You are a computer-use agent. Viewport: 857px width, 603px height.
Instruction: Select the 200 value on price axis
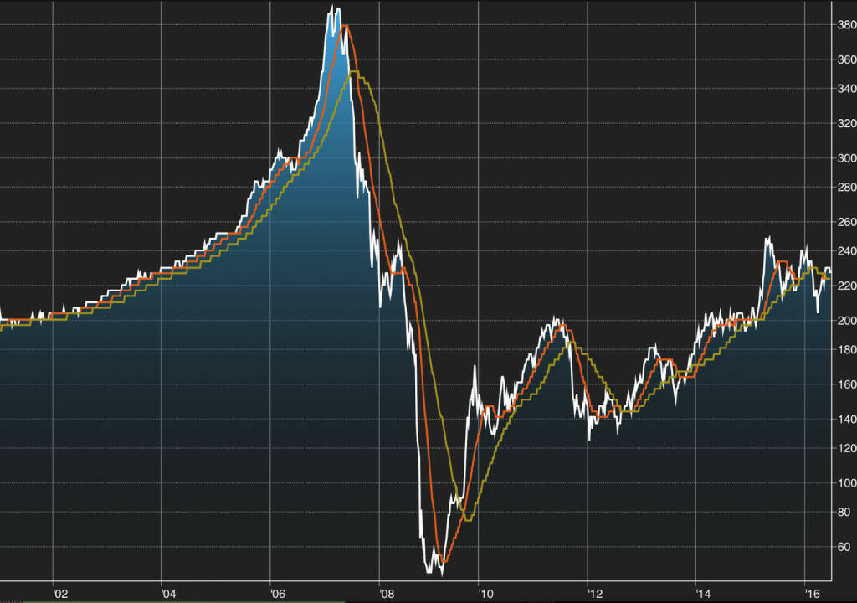pyautogui.click(x=845, y=321)
